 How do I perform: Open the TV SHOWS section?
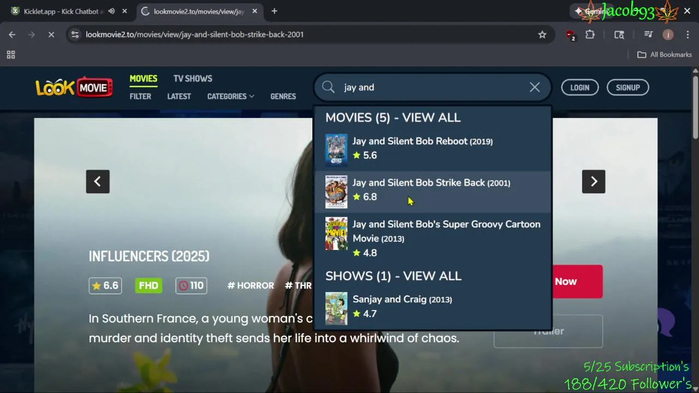click(193, 79)
